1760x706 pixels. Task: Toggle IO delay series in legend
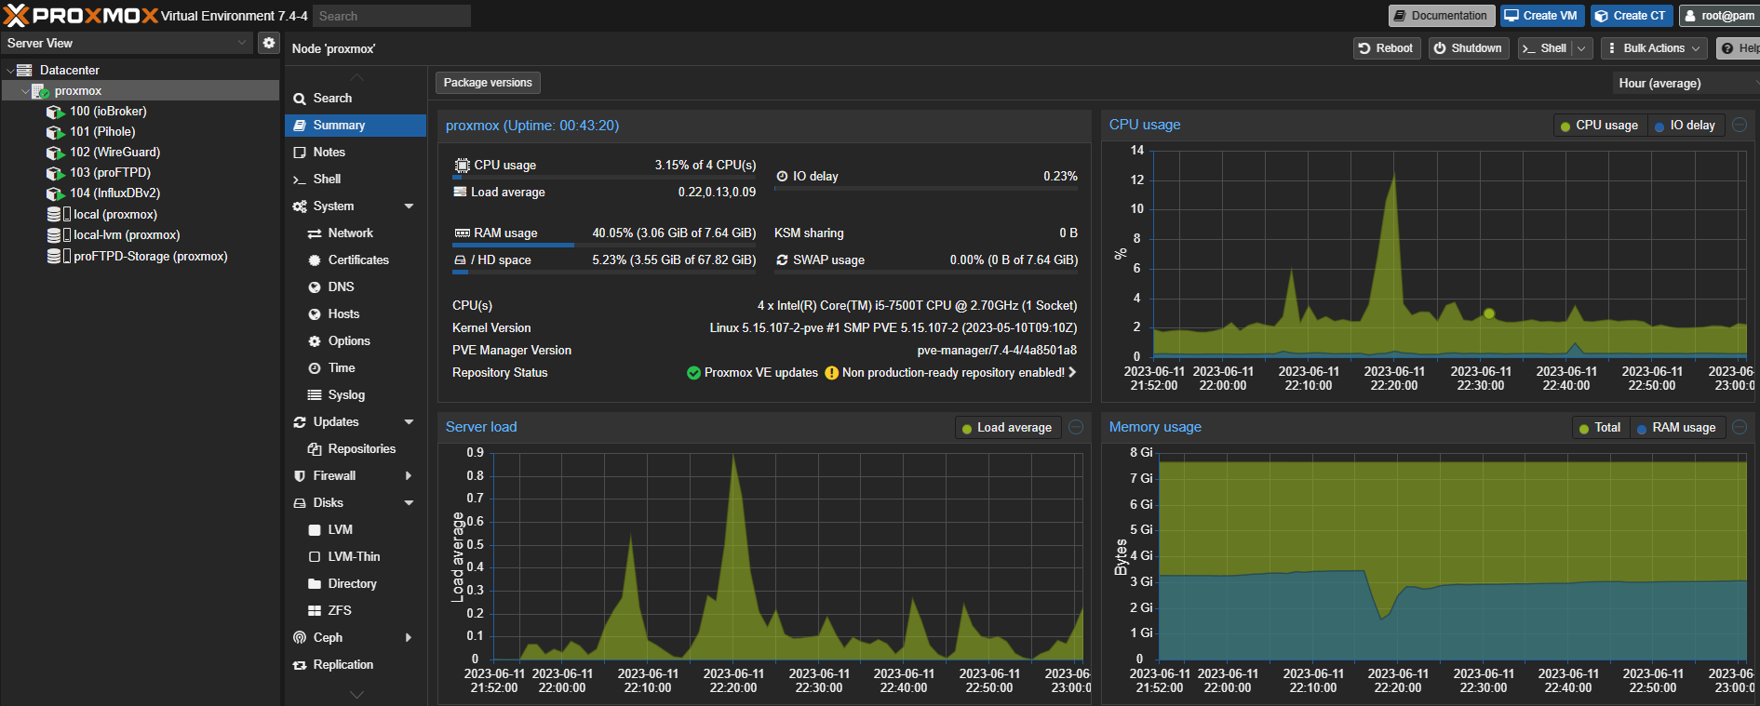(1686, 126)
